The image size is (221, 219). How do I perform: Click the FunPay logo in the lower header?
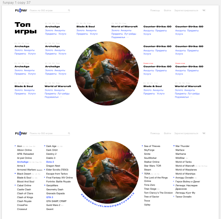(21, 134)
